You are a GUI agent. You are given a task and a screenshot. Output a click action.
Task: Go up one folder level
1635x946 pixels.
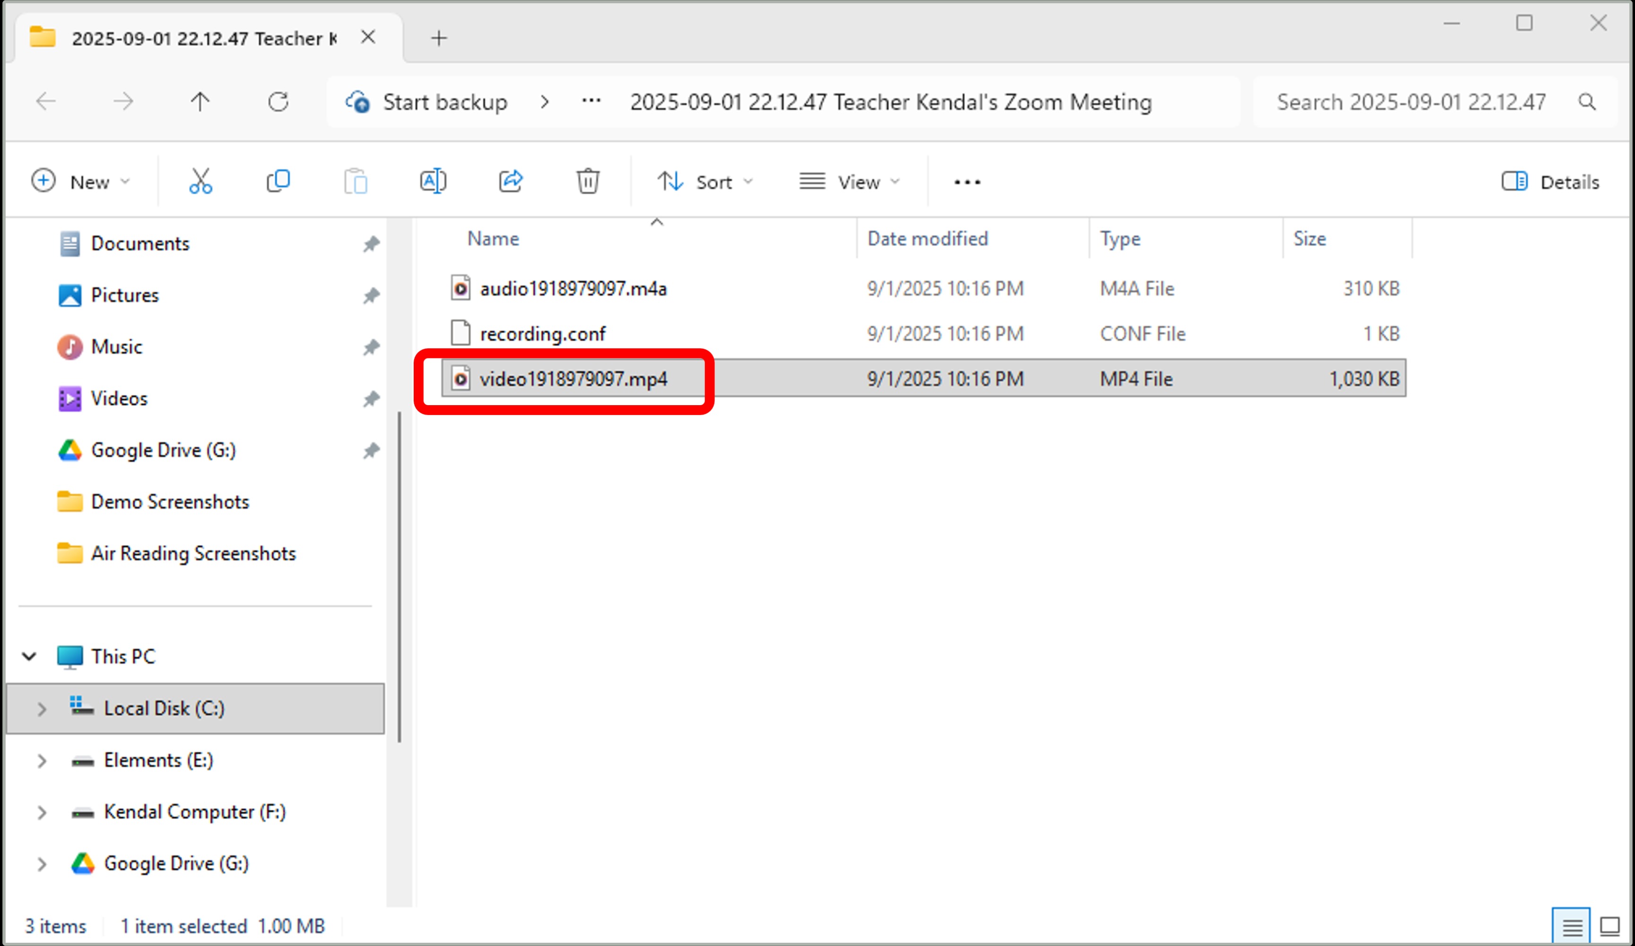[200, 102]
